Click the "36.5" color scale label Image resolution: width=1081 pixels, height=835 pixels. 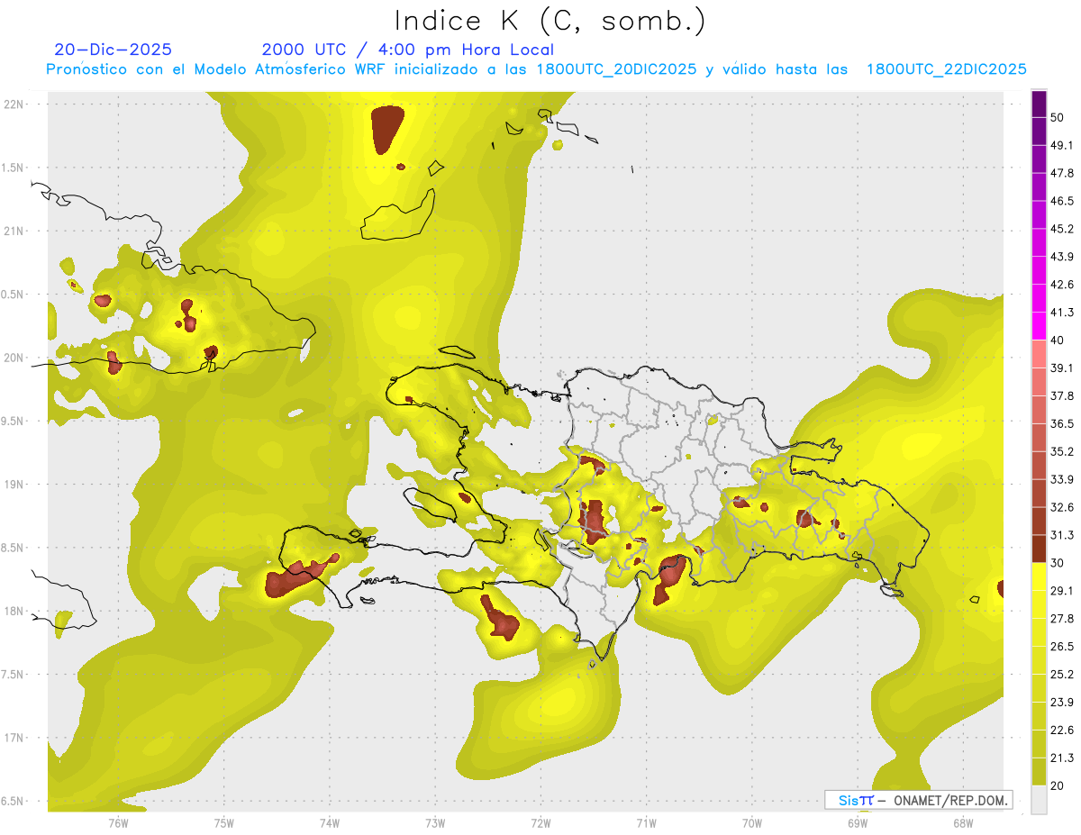pyautogui.click(x=1062, y=423)
